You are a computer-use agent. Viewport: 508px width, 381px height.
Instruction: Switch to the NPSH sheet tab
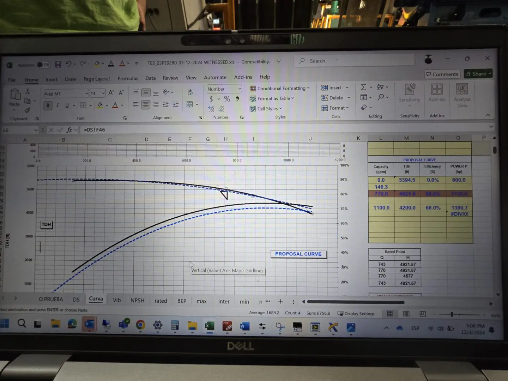point(137,300)
